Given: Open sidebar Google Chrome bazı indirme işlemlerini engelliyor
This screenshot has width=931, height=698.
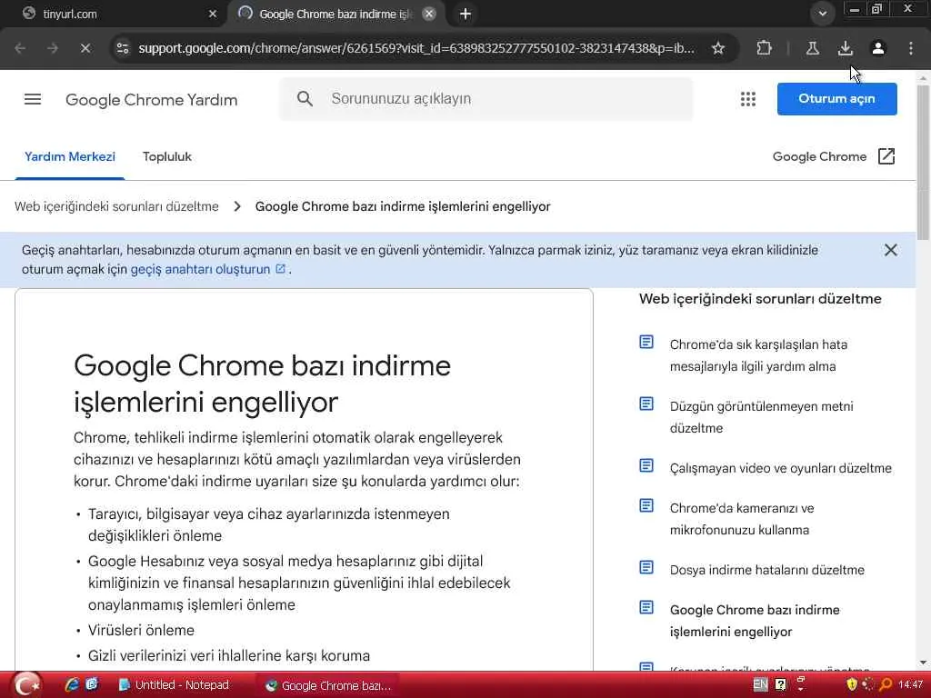Looking at the screenshot, I should pos(754,621).
